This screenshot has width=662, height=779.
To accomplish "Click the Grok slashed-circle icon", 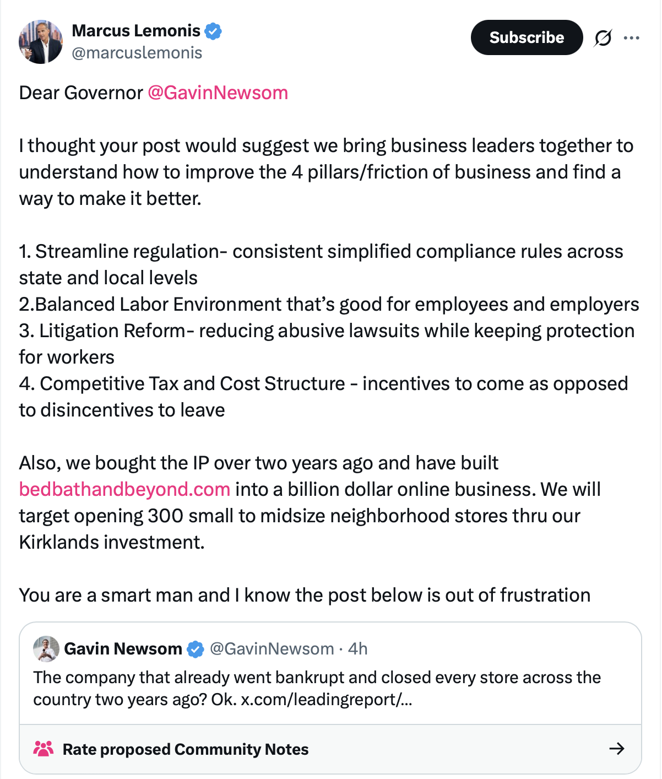I will click(x=603, y=38).
